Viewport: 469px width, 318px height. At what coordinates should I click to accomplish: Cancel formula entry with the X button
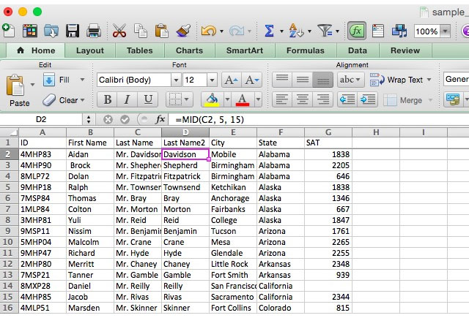pos(108,120)
